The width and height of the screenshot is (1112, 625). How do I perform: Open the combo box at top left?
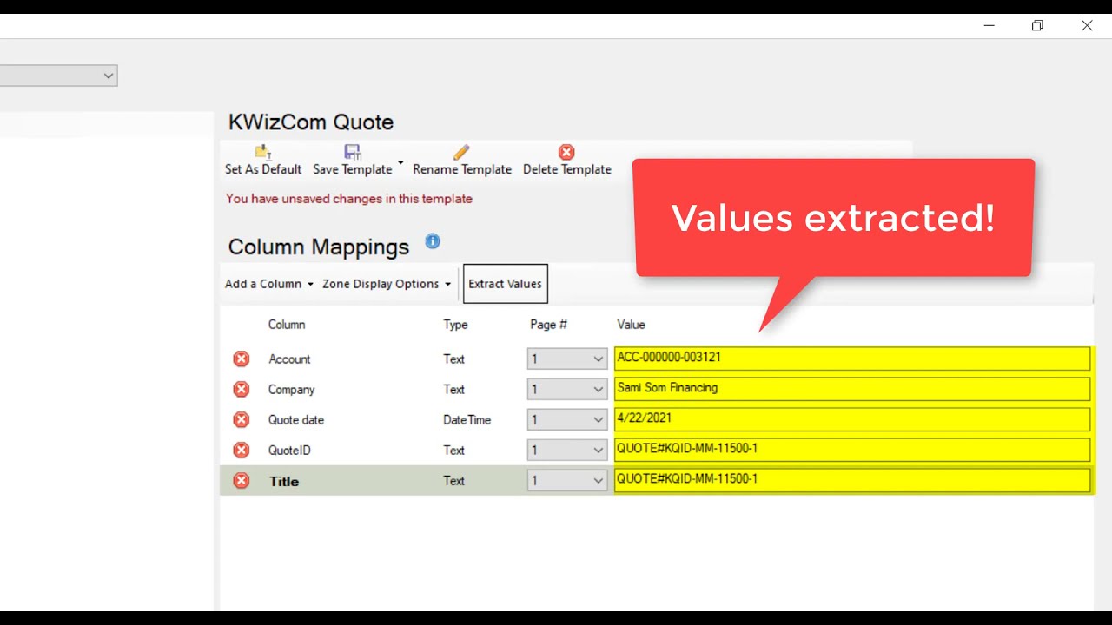point(58,76)
